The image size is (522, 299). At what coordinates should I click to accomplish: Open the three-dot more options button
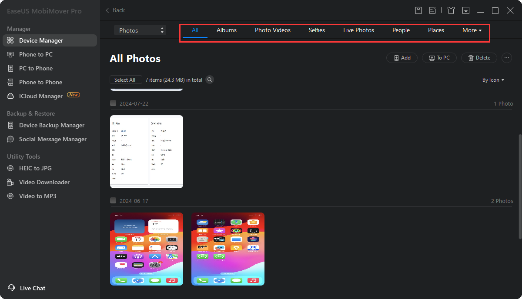pyautogui.click(x=506, y=58)
